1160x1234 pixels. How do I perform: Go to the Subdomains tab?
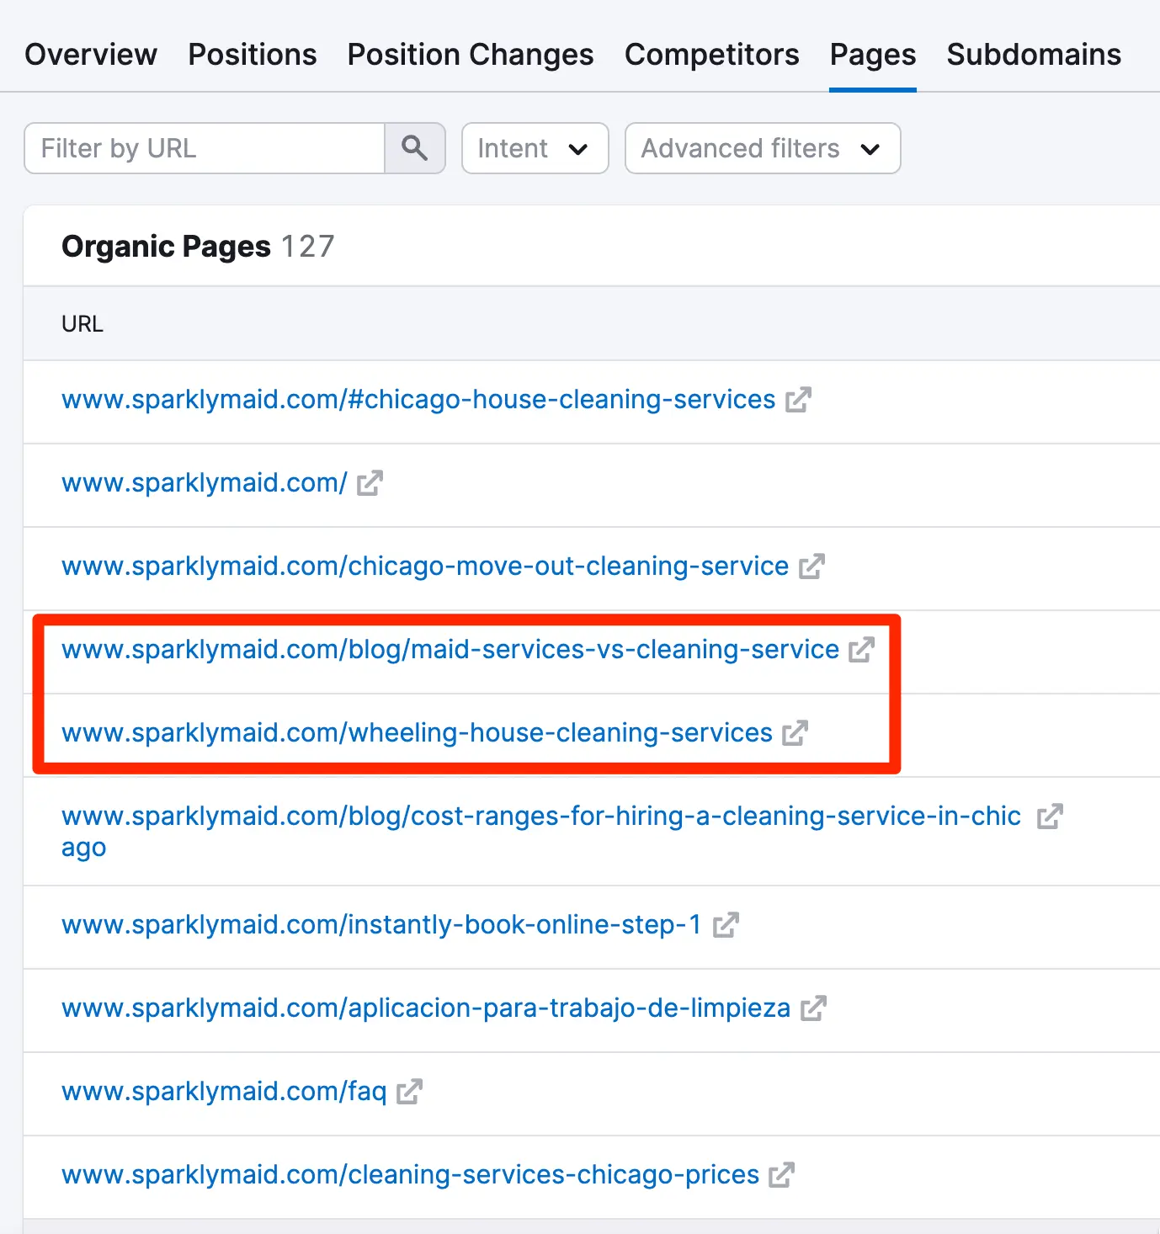tap(1033, 55)
